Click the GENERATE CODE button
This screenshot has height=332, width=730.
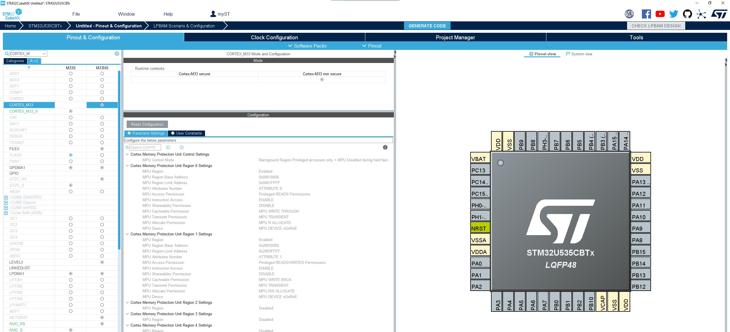tap(427, 26)
